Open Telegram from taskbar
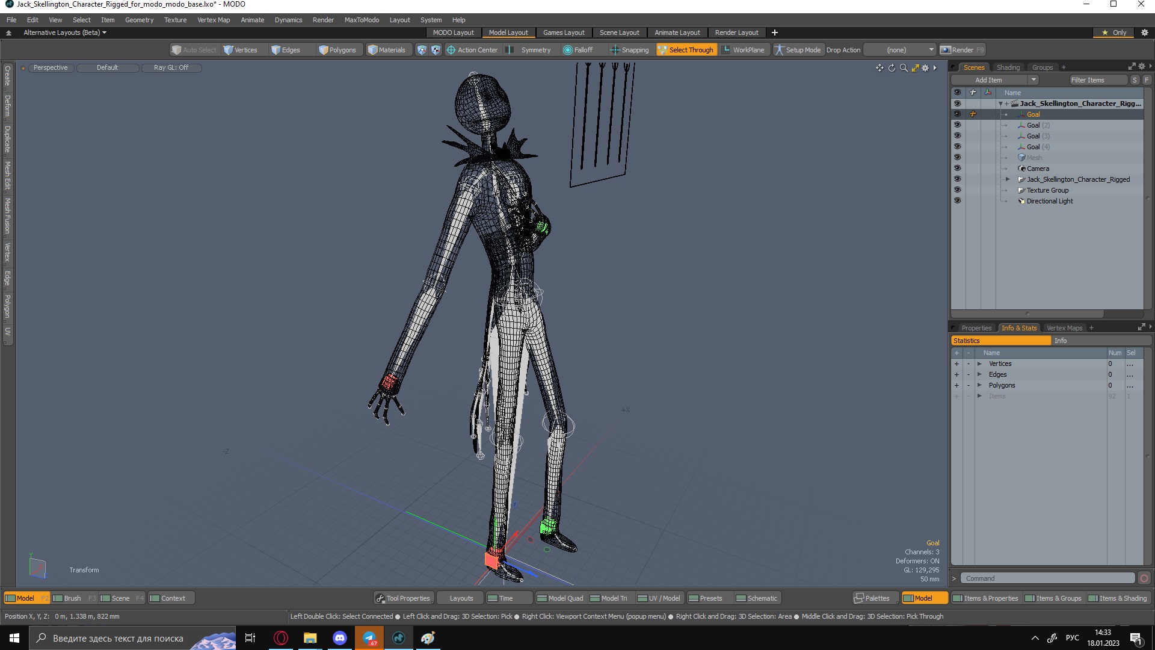 [369, 638]
